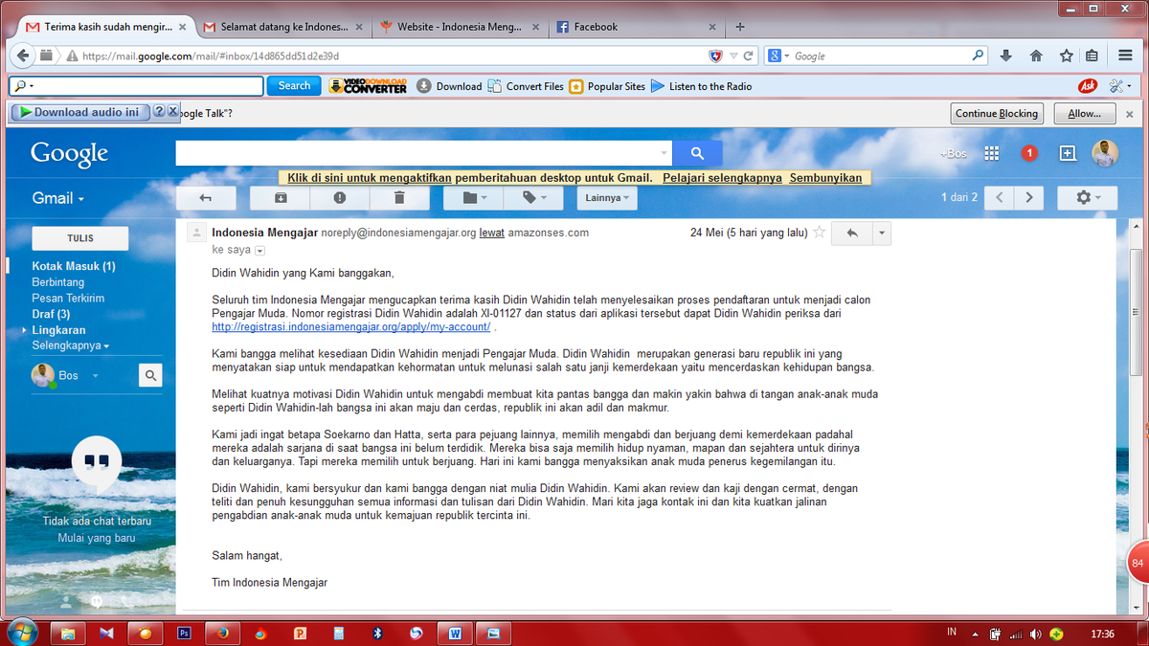Click the Back to inbox arrow button
The height and width of the screenshot is (646, 1149).
(x=205, y=198)
